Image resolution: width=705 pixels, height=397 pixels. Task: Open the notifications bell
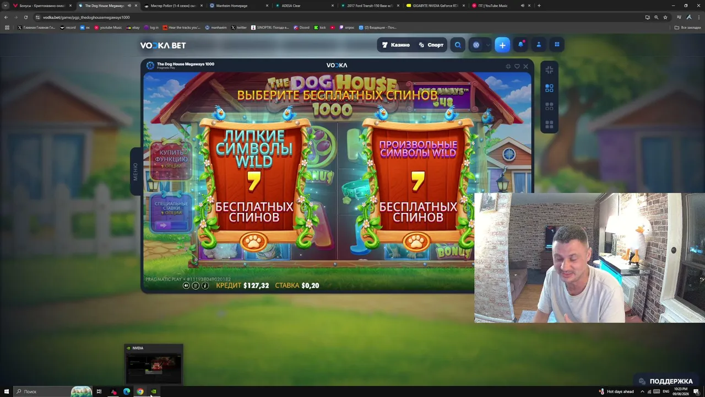[x=520, y=45]
